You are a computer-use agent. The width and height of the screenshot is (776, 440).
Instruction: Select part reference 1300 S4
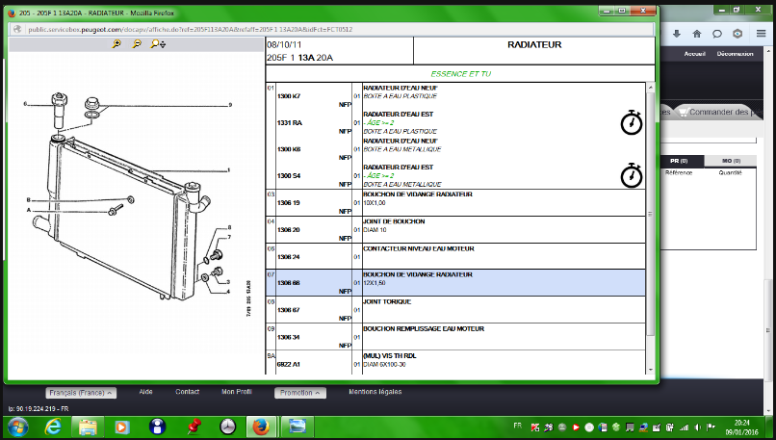[289, 175]
